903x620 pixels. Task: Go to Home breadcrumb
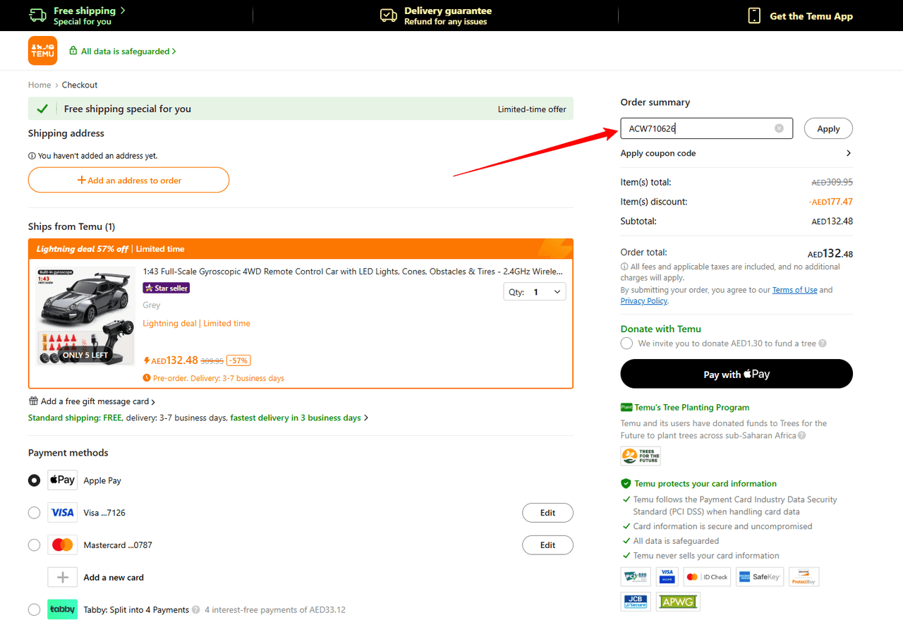coord(40,85)
